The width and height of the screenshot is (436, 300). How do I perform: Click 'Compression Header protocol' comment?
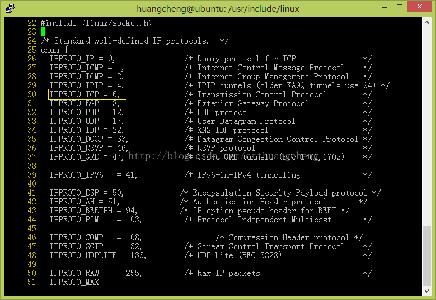pyautogui.click(x=289, y=237)
